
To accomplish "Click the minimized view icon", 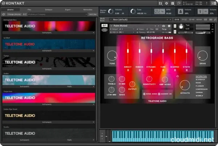I will [179, 3].
